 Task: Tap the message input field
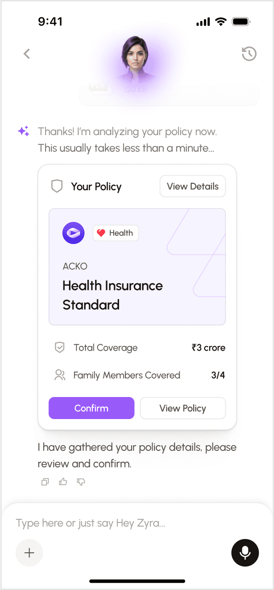(115, 523)
